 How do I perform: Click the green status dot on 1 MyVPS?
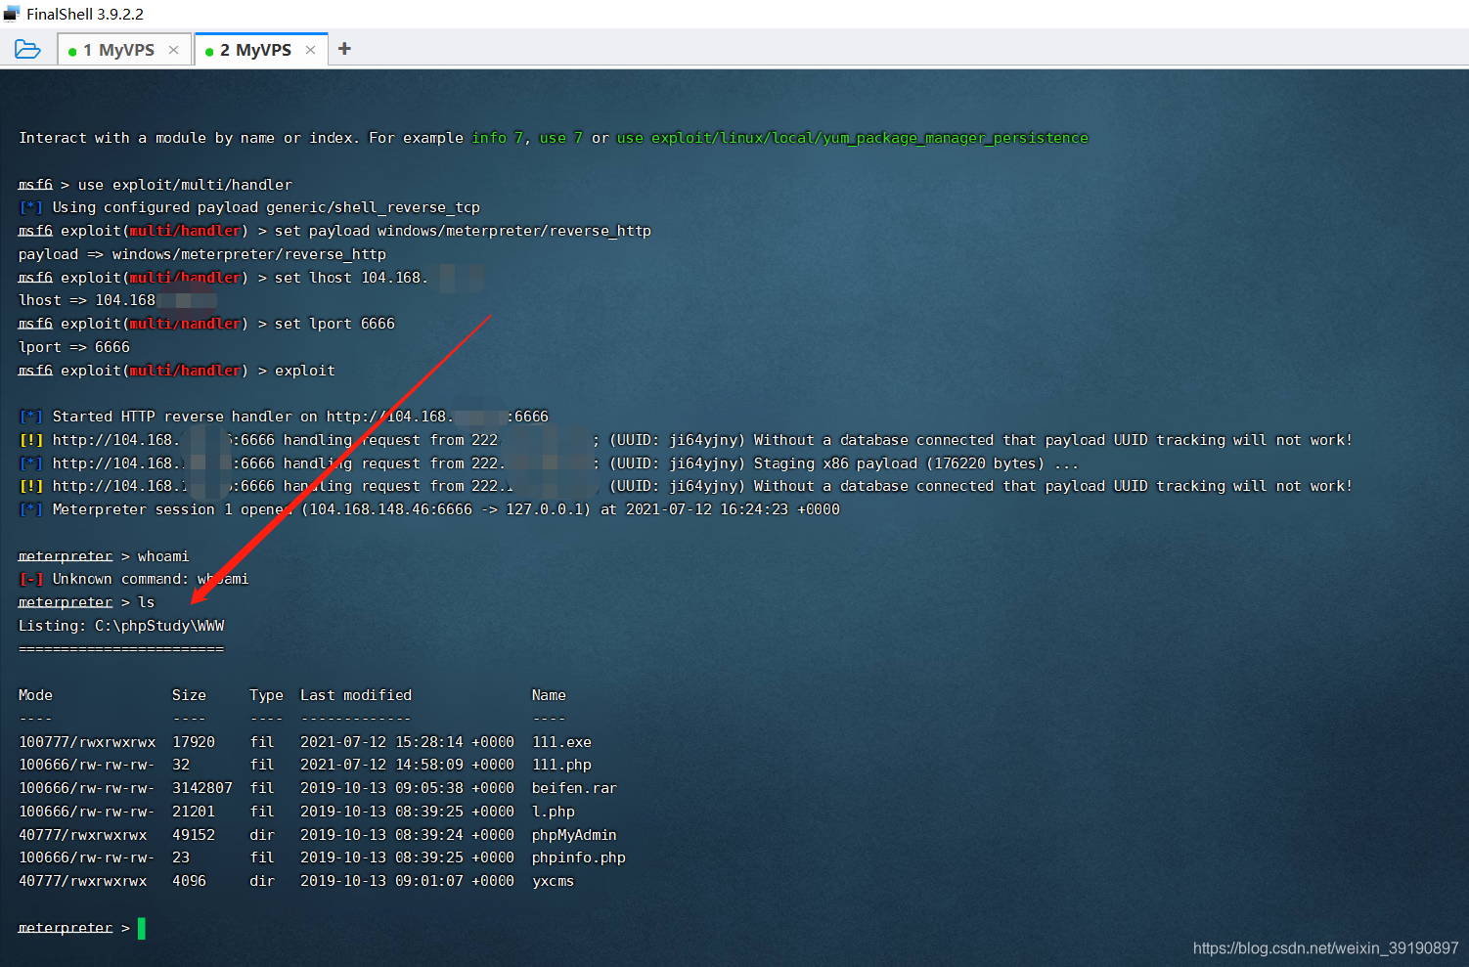(72, 52)
